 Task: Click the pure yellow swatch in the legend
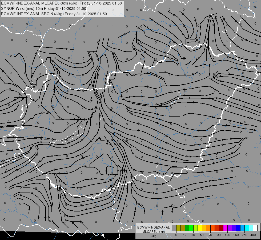coord(200,228)
